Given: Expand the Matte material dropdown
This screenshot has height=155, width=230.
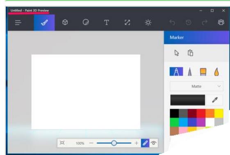Looking at the screenshot, I should coord(196,86).
